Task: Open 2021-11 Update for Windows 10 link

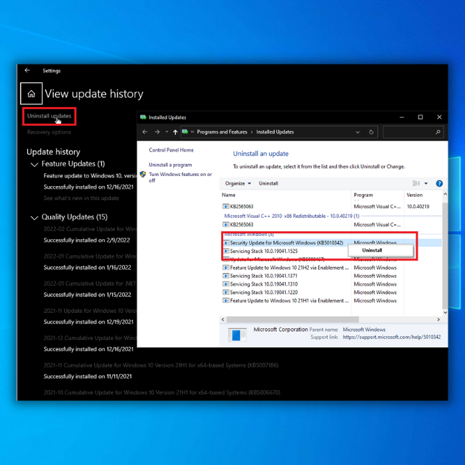Action: pos(90,311)
